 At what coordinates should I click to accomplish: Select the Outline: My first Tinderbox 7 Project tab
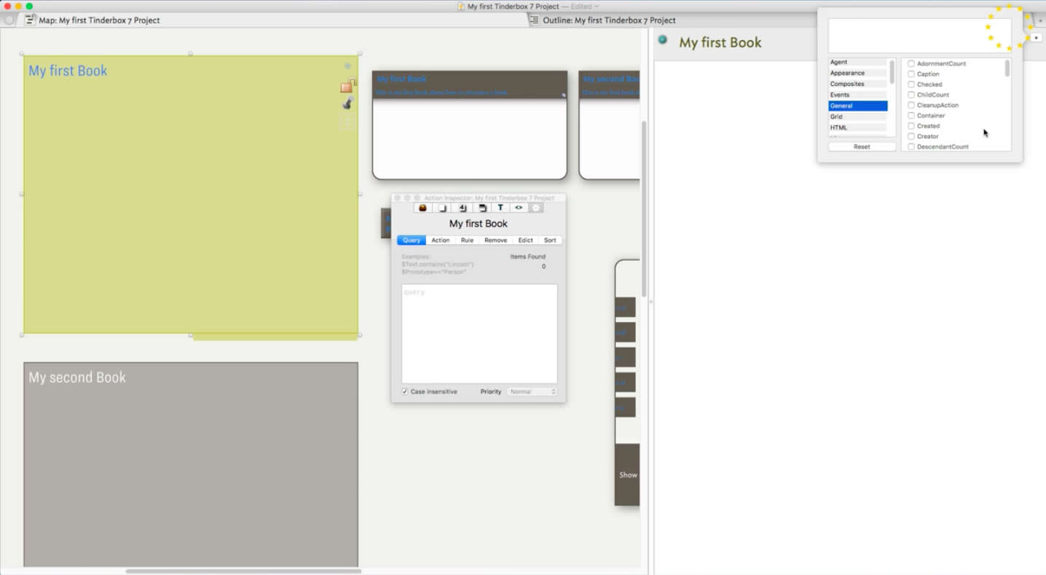tap(609, 20)
